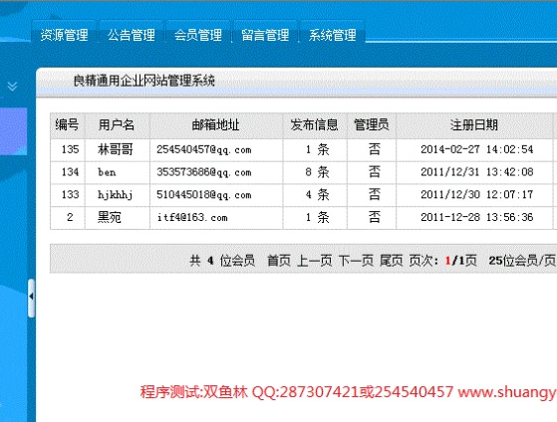Click the email 254540457@qq.com
The image size is (557, 422).
tap(204, 149)
